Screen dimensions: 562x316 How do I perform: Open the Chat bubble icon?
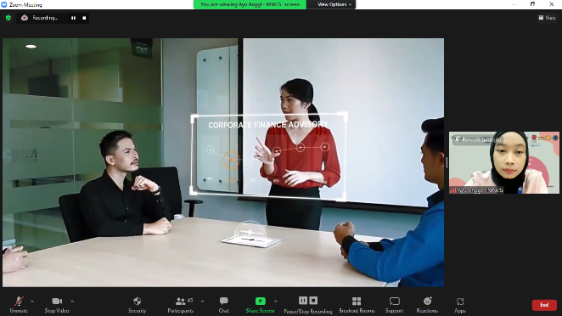click(223, 301)
